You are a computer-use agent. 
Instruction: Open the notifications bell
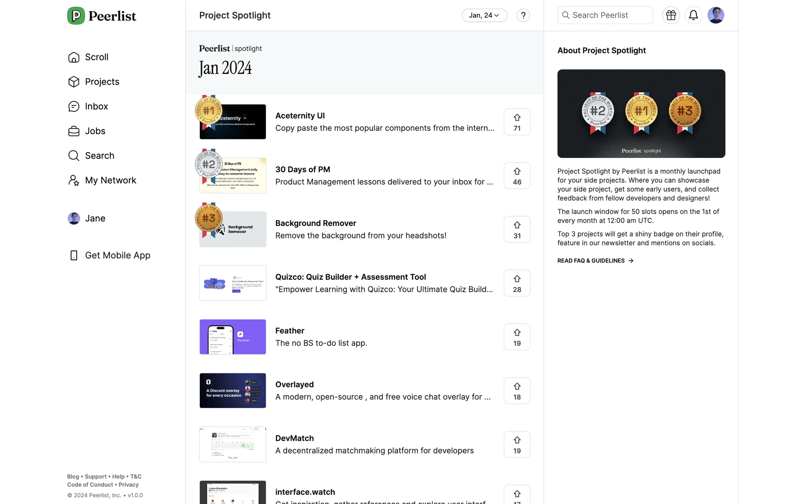point(693,15)
